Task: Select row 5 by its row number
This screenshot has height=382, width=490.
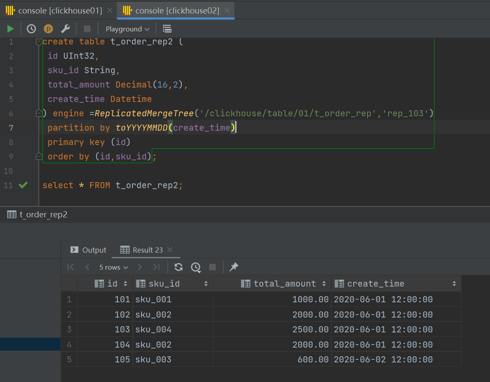Action: pos(69,359)
